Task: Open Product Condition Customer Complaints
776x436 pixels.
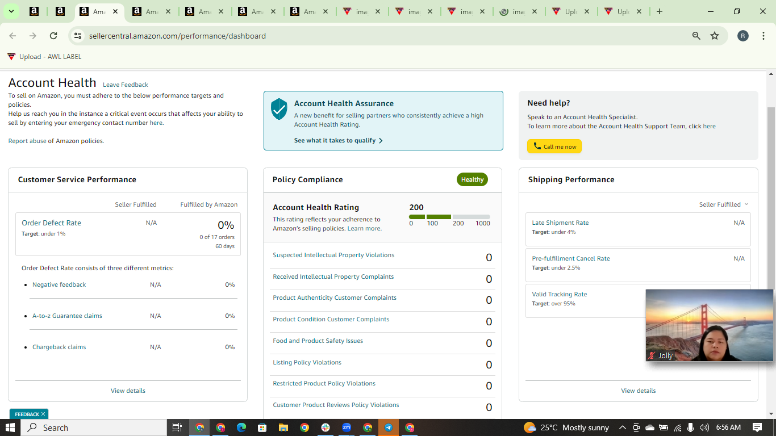Action: (331, 319)
